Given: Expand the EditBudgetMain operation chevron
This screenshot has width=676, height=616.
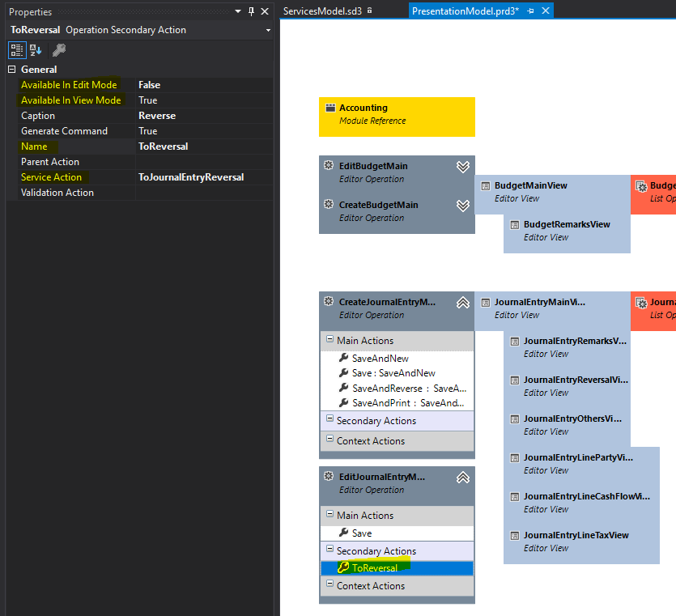Looking at the screenshot, I should [x=463, y=167].
